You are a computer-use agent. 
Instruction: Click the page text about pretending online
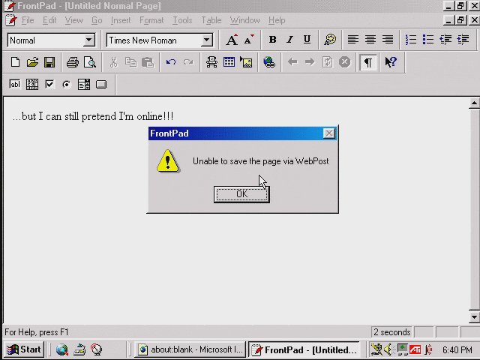[93, 117]
